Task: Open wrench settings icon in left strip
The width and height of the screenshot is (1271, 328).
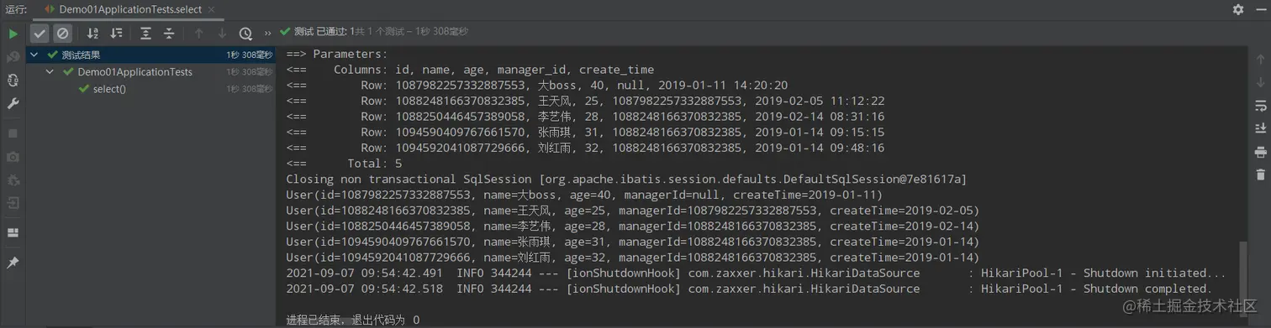Action: tap(13, 103)
